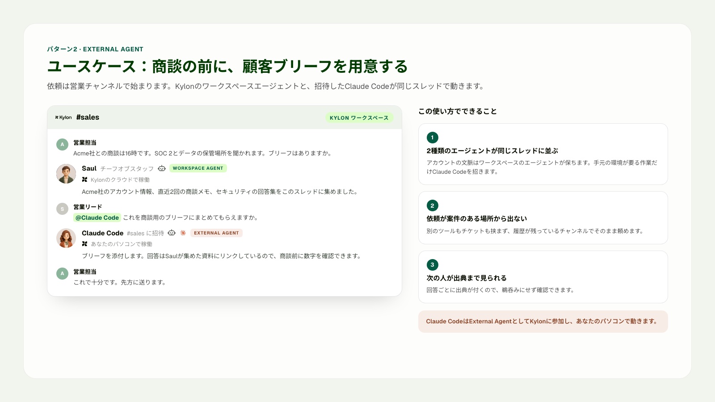Click the bot icon after #sales に招待
Screen dimensions: 715x402
tap(172, 233)
